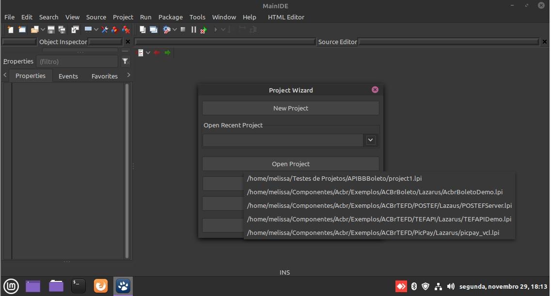
Task: Open the File menu
Action: pyautogui.click(x=9, y=17)
